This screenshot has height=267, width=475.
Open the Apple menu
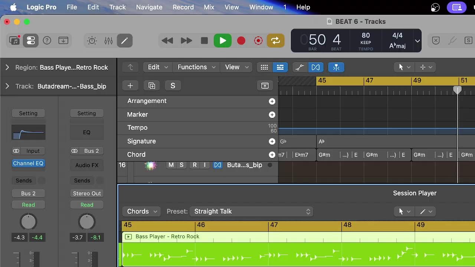pos(14,7)
